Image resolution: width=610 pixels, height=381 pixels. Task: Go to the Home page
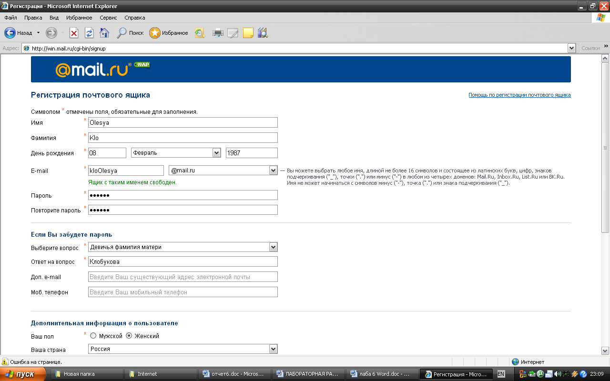(x=104, y=33)
